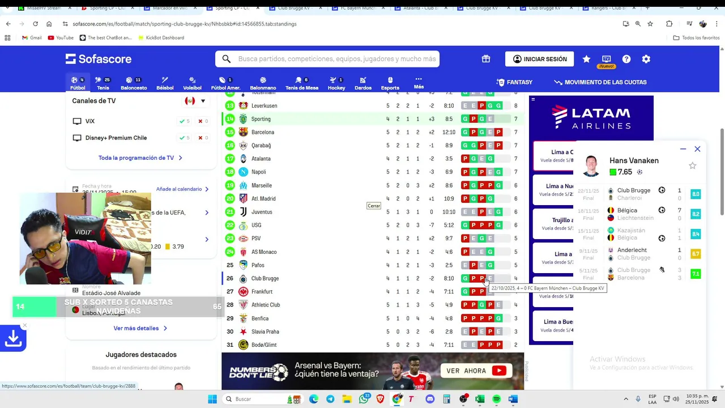Toggle favorite star for Hans Vanaken

(692, 165)
